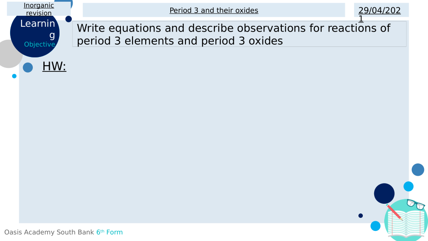Select the Oasis Academy South Bank footer text
The width and height of the screenshot is (428, 241).
pos(49,232)
